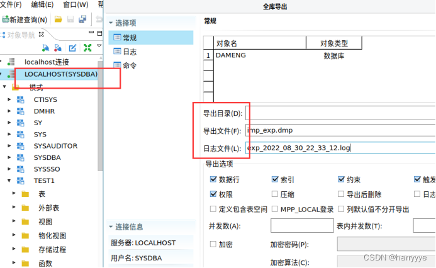Toggle the 约束 checkbox
This screenshot has height=268, width=436.
(341, 179)
